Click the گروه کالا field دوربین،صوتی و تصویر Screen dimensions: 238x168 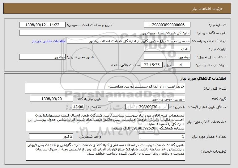click(x=147, y=99)
